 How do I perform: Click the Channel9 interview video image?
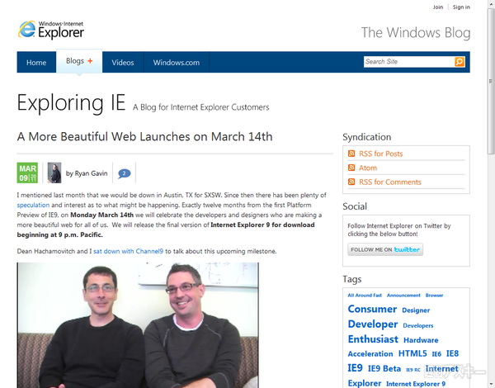138,325
